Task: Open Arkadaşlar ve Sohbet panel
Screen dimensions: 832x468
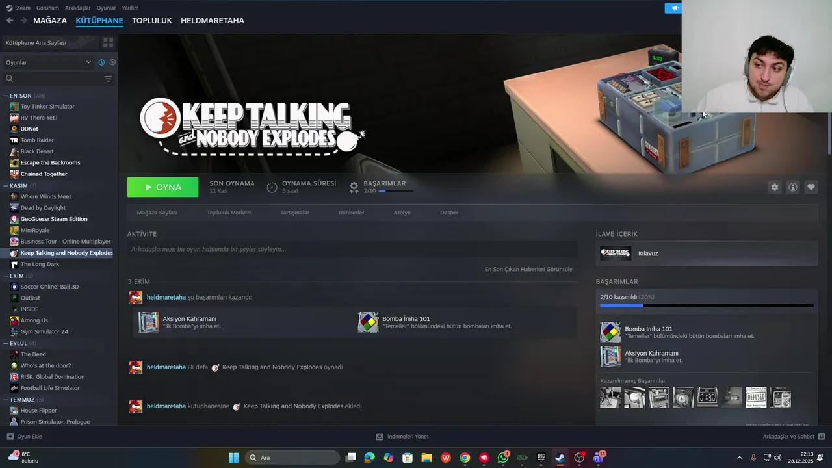Action: (794, 437)
